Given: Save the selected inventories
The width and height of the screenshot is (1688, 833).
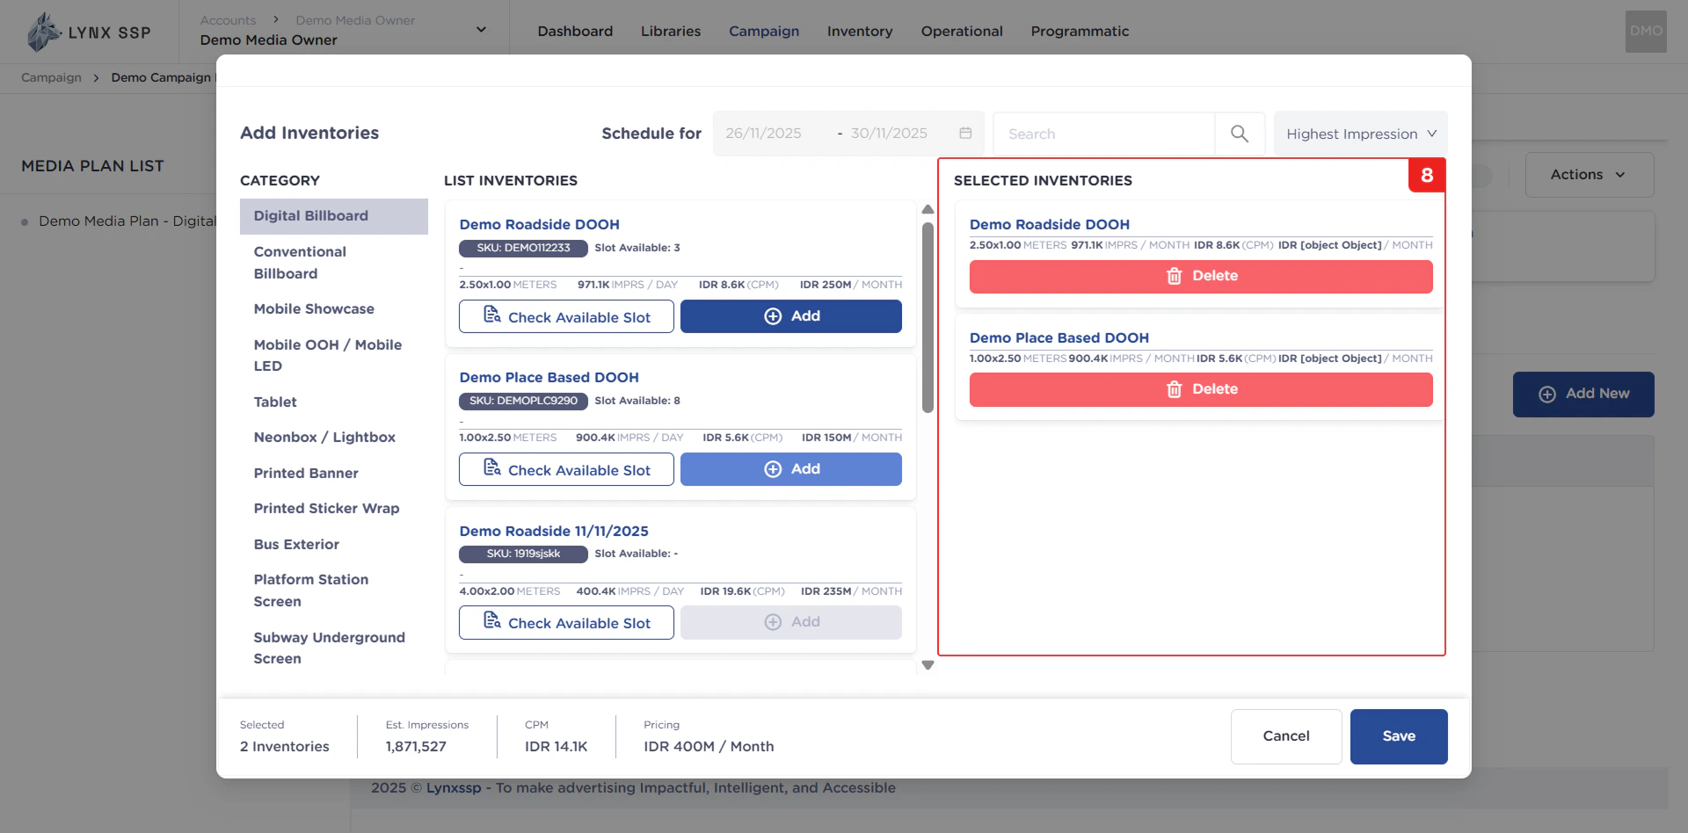Looking at the screenshot, I should click(1399, 736).
